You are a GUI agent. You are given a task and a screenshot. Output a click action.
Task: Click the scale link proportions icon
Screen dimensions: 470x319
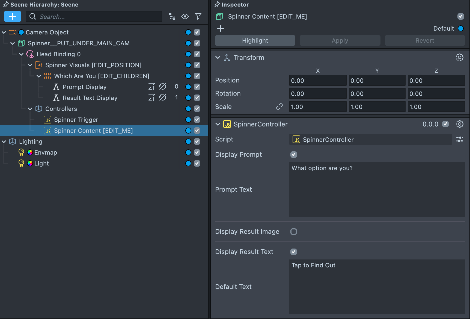[x=279, y=107]
